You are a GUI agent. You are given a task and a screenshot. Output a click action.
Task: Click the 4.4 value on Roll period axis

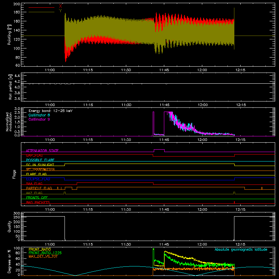pyautogui.click(x=17, y=76)
